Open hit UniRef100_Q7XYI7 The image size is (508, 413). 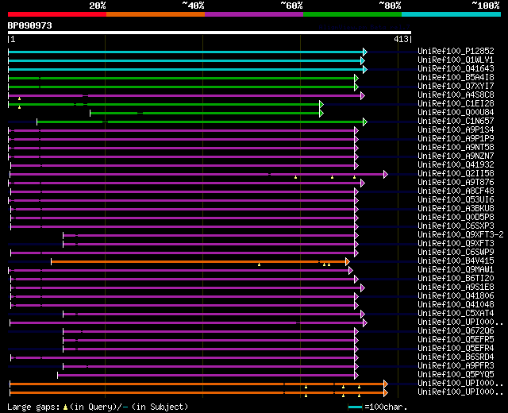point(456,86)
